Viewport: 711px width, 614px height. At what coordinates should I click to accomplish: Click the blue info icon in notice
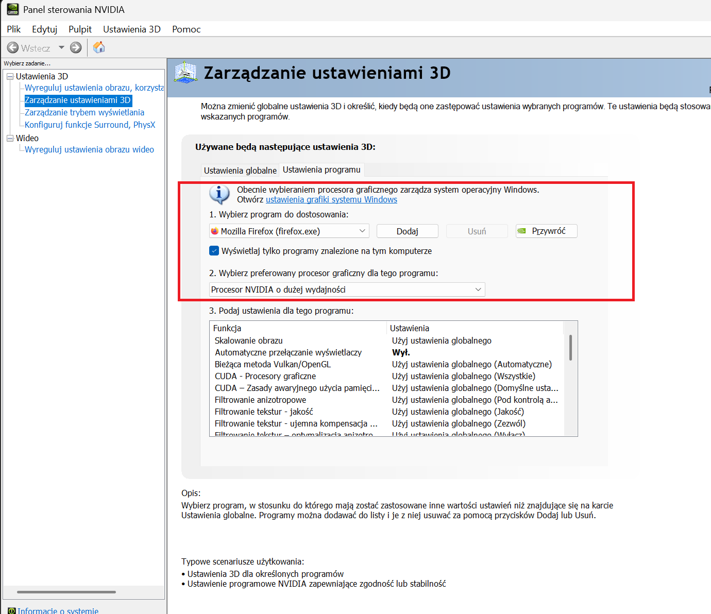(219, 195)
